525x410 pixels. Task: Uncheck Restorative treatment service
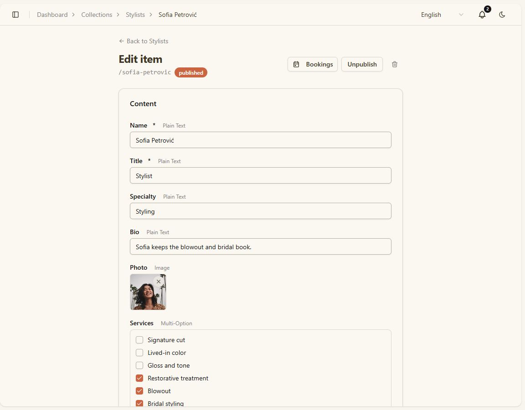[x=139, y=378]
